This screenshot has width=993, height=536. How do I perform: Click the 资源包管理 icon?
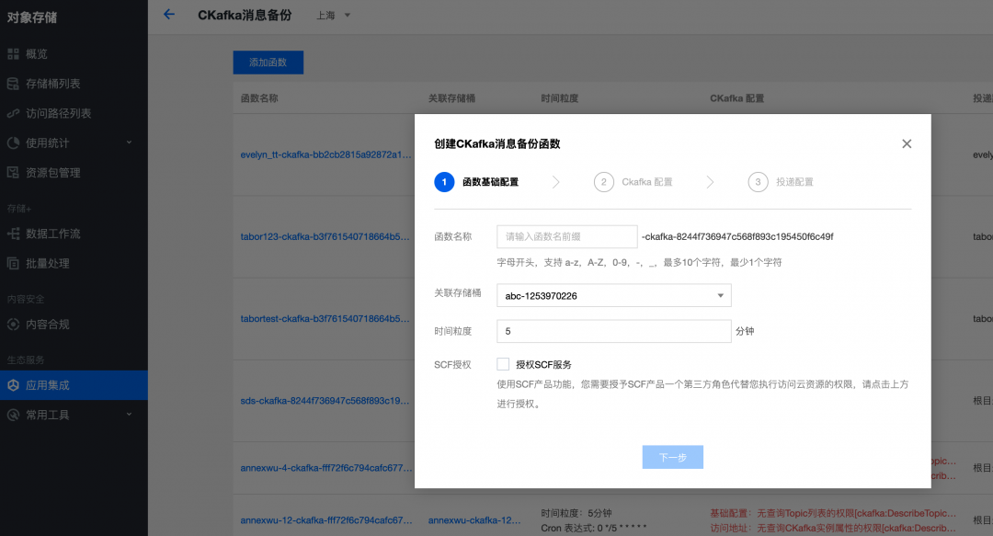(x=13, y=172)
